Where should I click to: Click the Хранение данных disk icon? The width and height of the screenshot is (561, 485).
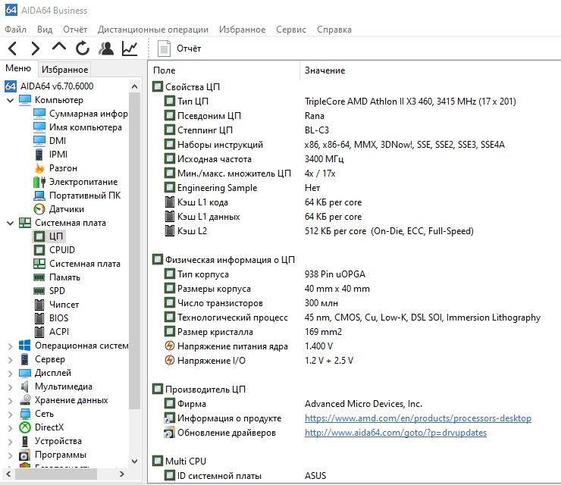[x=25, y=400]
